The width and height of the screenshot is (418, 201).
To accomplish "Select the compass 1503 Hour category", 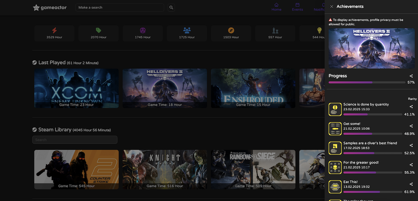I will click(231, 33).
